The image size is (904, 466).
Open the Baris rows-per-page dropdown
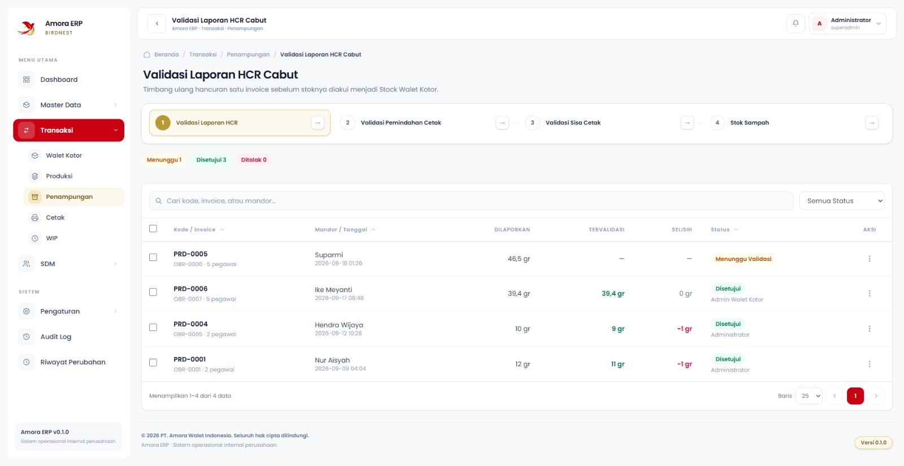809,396
